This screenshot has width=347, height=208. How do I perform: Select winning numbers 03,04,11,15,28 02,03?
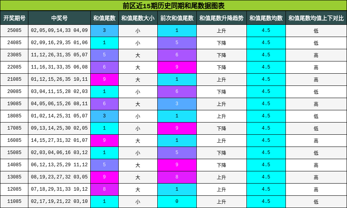point(59,91)
